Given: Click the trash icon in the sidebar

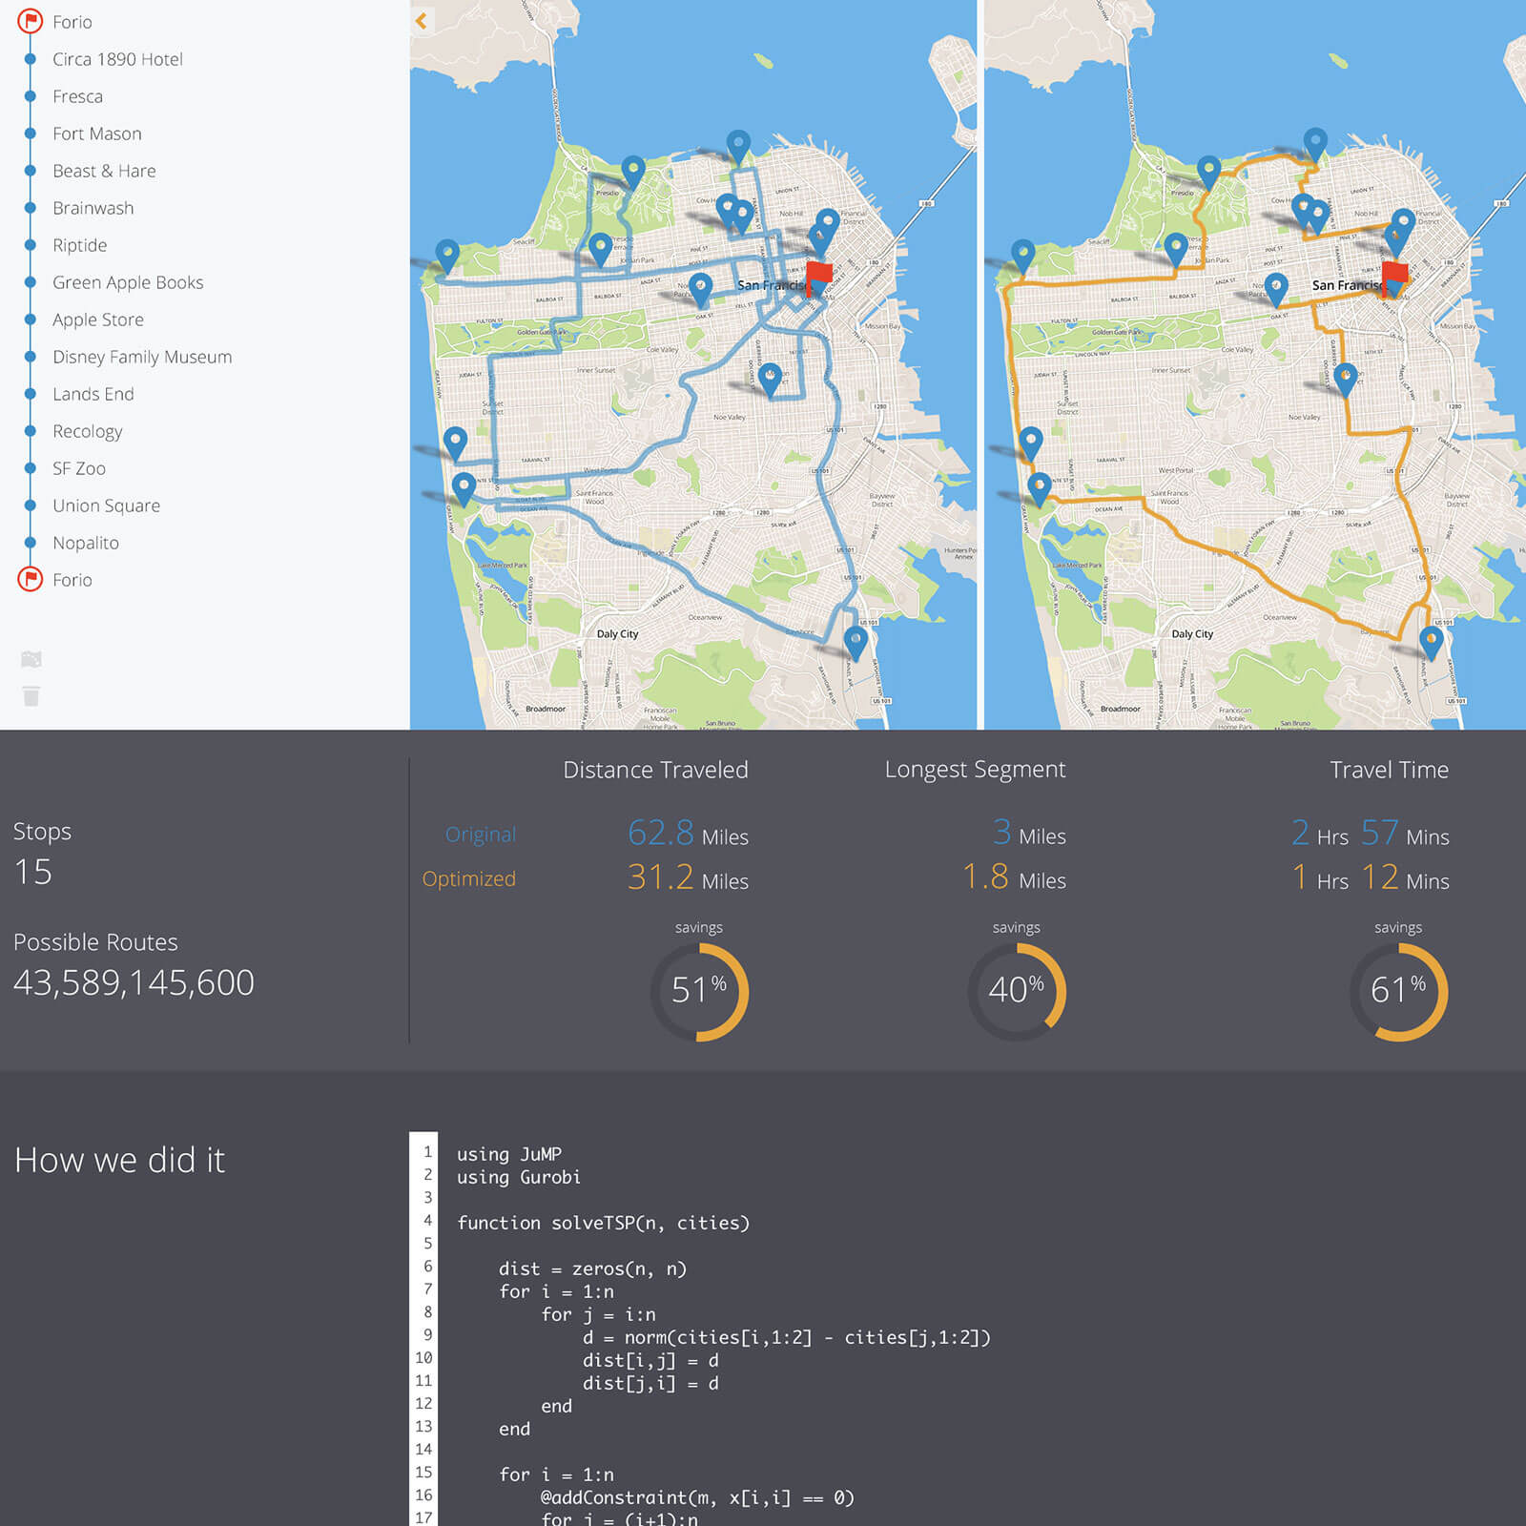Looking at the screenshot, I should point(31,696).
